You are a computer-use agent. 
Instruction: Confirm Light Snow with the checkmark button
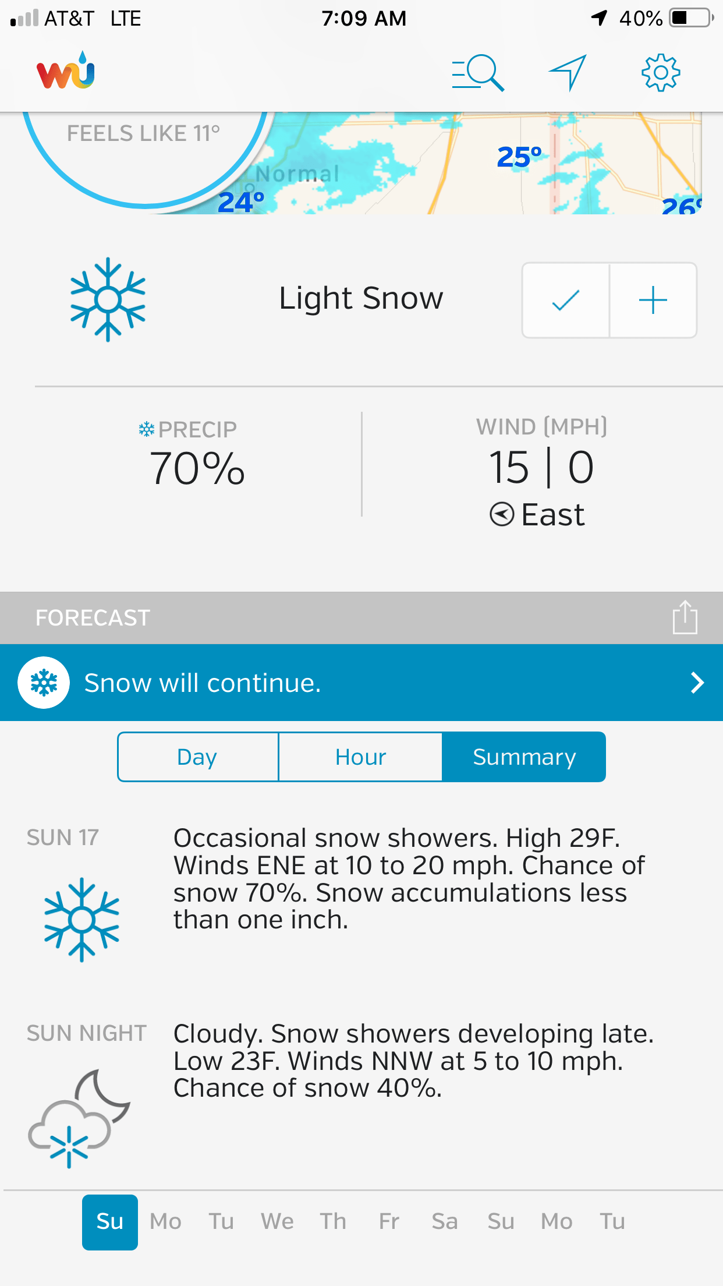click(x=566, y=301)
